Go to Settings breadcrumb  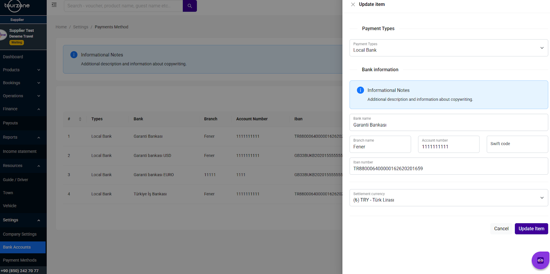pos(80,27)
